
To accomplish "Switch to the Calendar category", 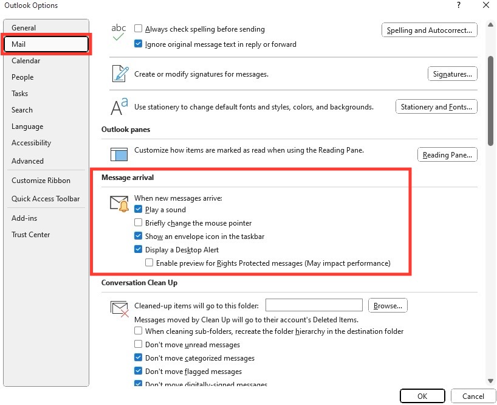I will pyautogui.click(x=46, y=61).
